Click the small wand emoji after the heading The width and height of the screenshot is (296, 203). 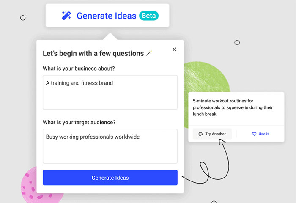pyautogui.click(x=149, y=54)
